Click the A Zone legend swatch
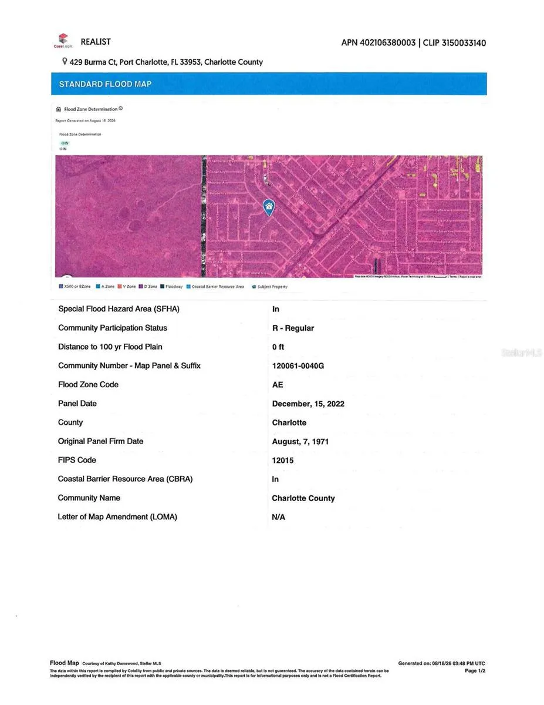 (x=98, y=287)
